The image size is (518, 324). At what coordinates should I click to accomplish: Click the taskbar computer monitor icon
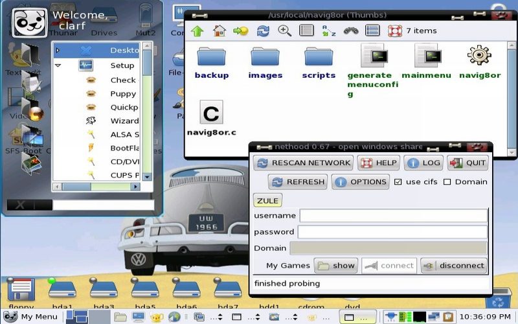point(139,318)
